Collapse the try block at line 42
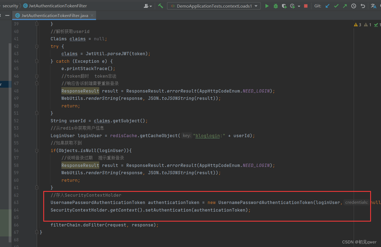381x247 pixels. click(x=37, y=46)
